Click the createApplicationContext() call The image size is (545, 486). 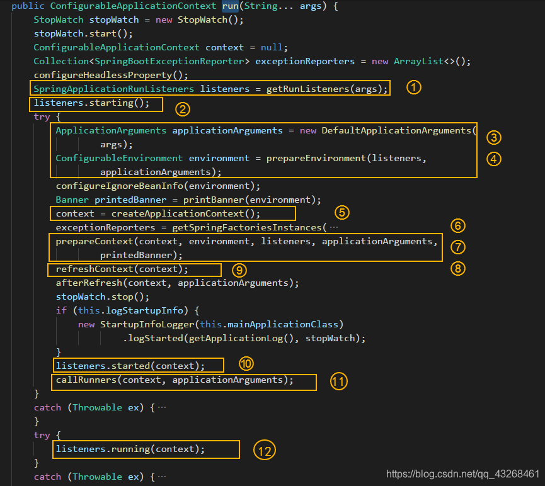(183, 213)
